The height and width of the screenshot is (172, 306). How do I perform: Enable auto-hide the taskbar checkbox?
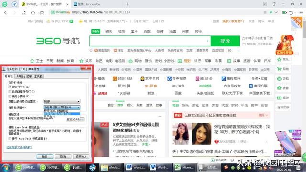10,91
